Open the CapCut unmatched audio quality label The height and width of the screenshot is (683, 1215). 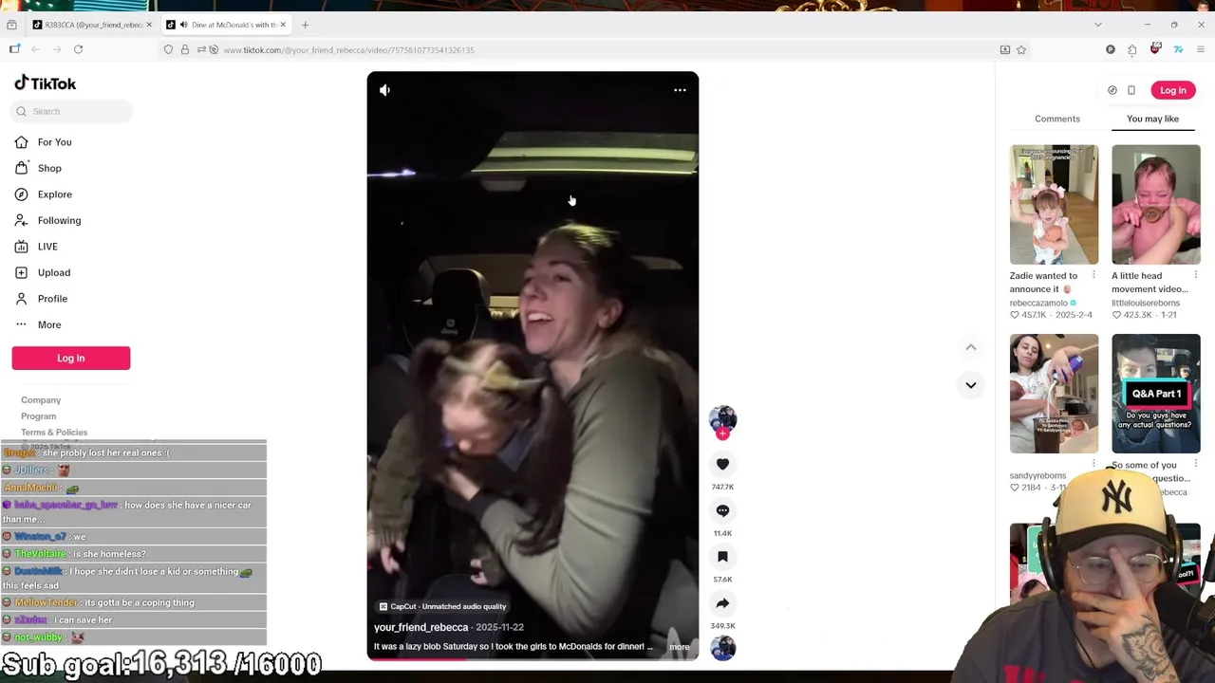(x=442, y=606)
